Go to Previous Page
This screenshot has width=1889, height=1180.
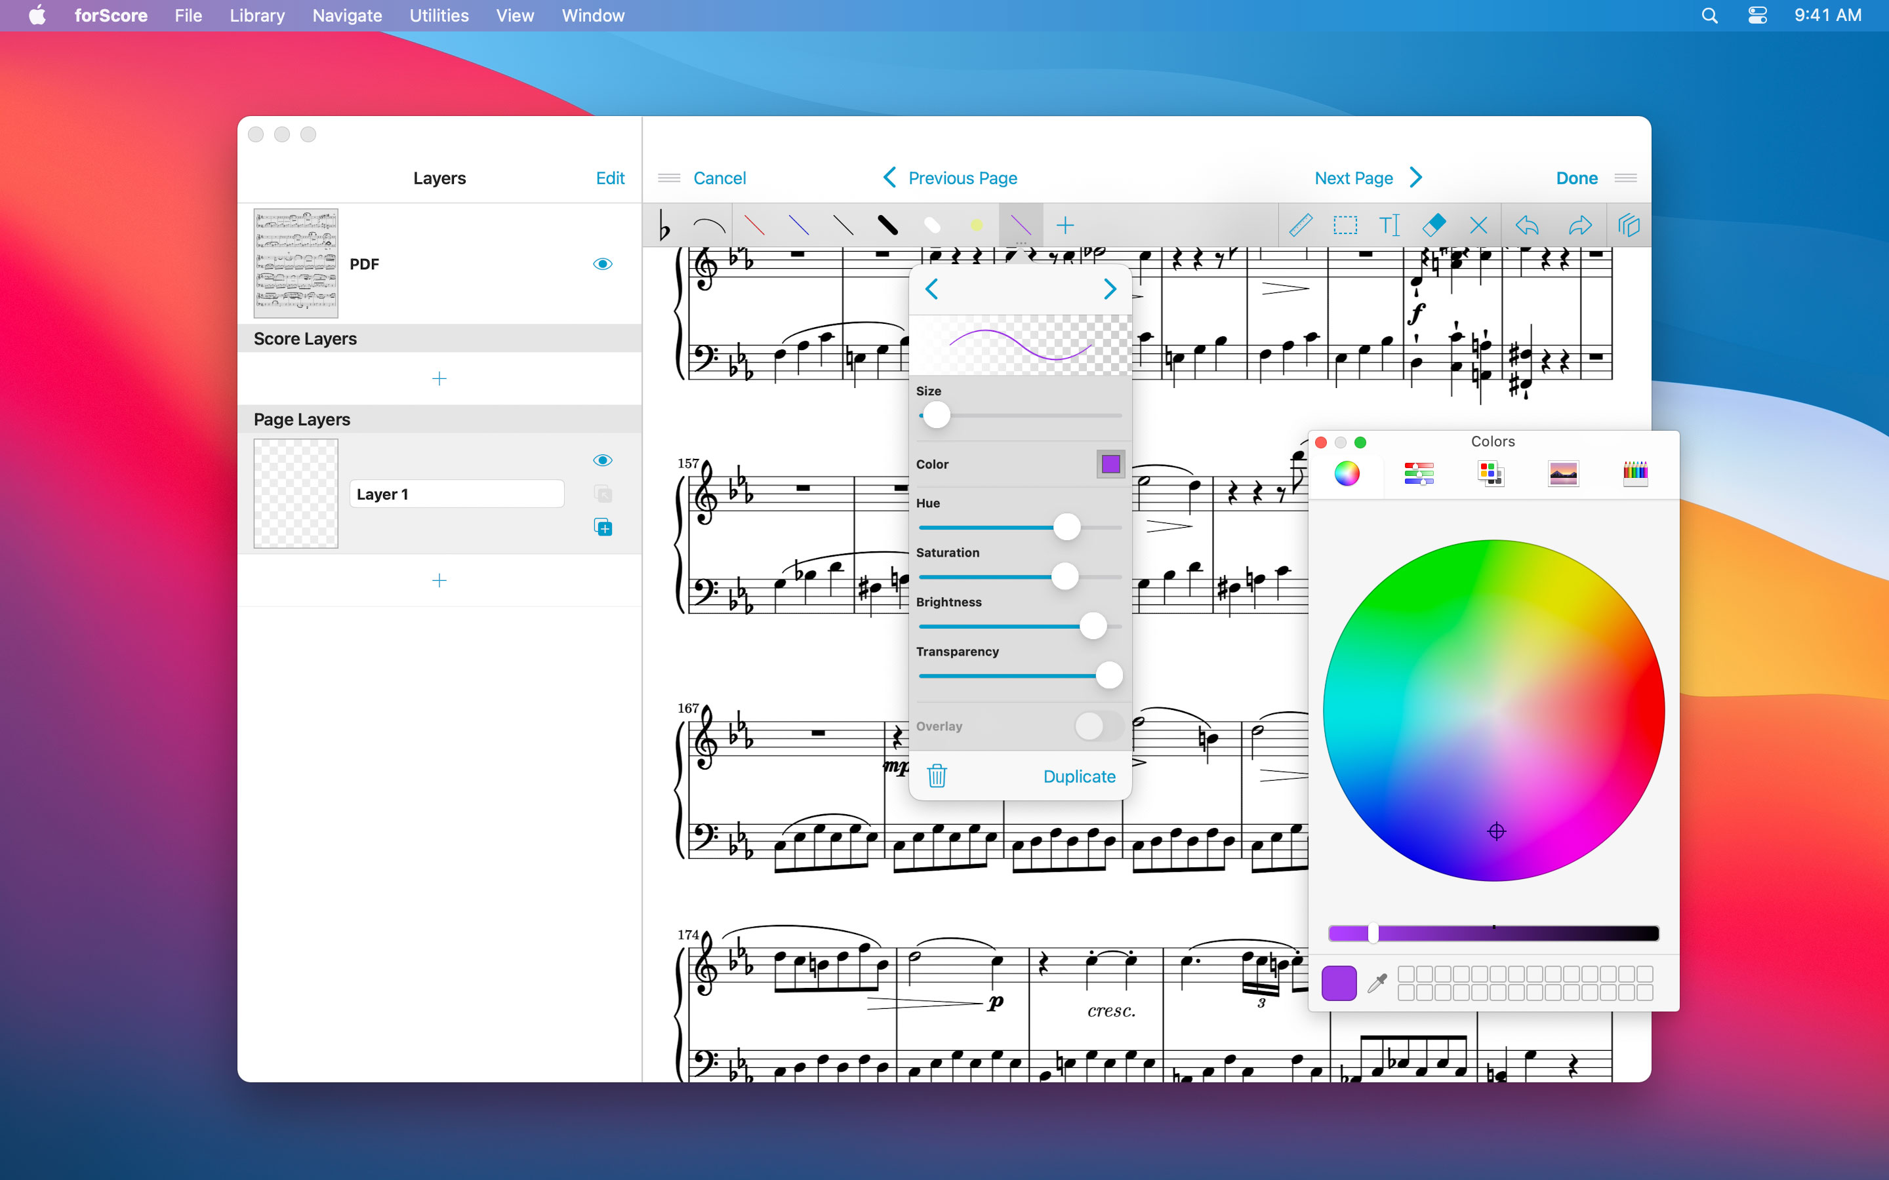click(950, 178)
